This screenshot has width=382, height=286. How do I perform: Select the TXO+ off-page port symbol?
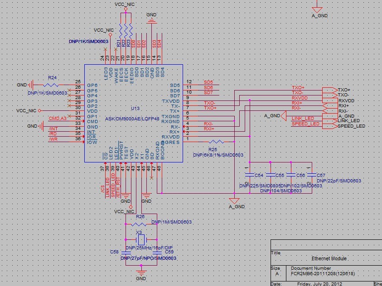click(330, 90)
